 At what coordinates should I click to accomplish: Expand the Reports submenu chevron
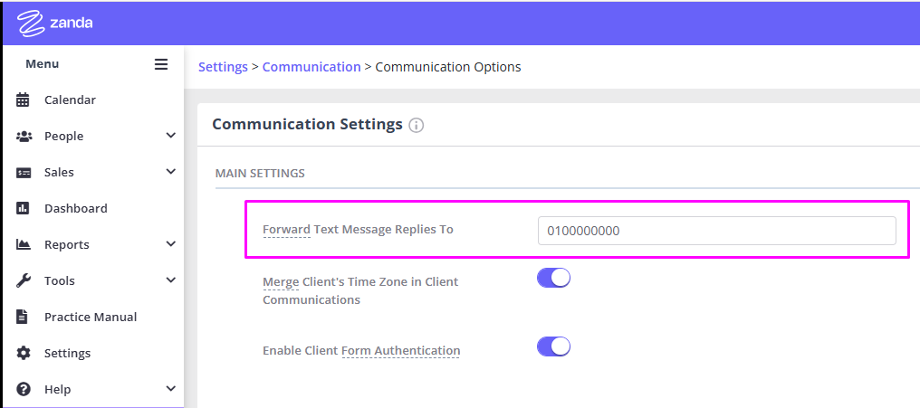point(171,244)
